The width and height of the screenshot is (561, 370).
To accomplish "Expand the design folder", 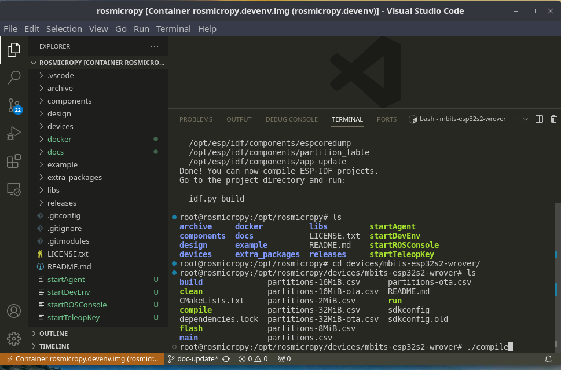I will coord(98,113).
